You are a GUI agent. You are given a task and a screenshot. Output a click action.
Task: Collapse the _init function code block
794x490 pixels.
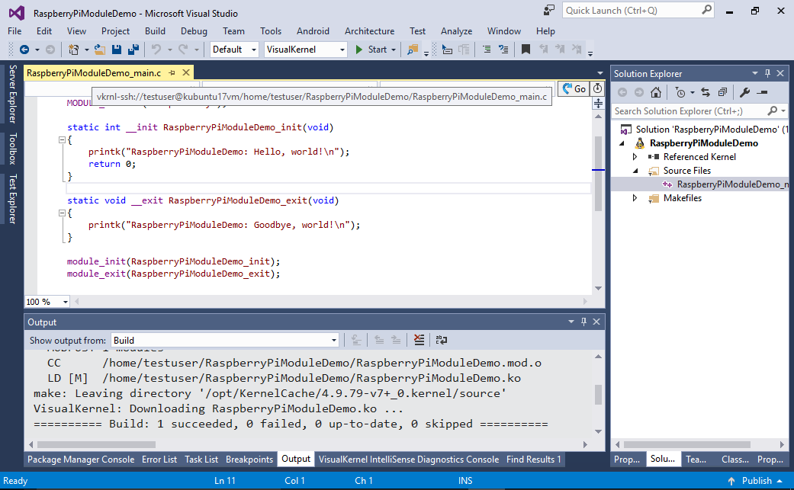coord(62,140)
